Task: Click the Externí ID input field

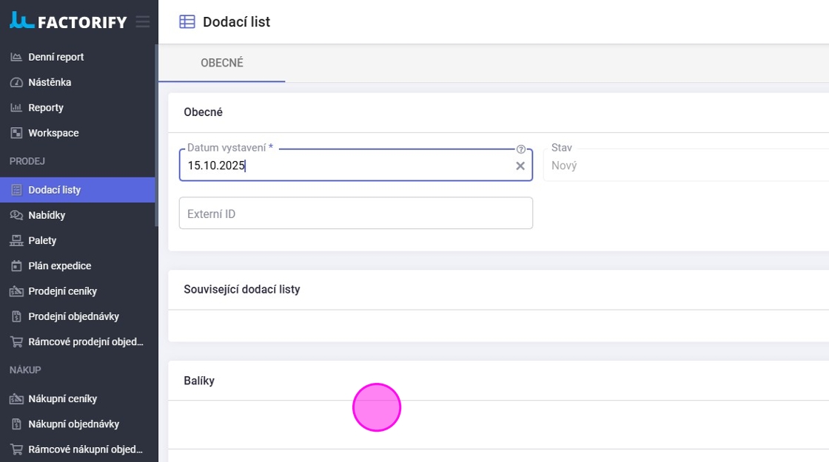Action: pos(355,214)
